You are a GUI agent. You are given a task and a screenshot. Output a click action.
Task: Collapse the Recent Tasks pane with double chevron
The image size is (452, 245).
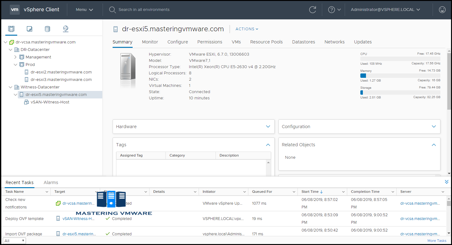pyautogui.click(x=447, y=182)
